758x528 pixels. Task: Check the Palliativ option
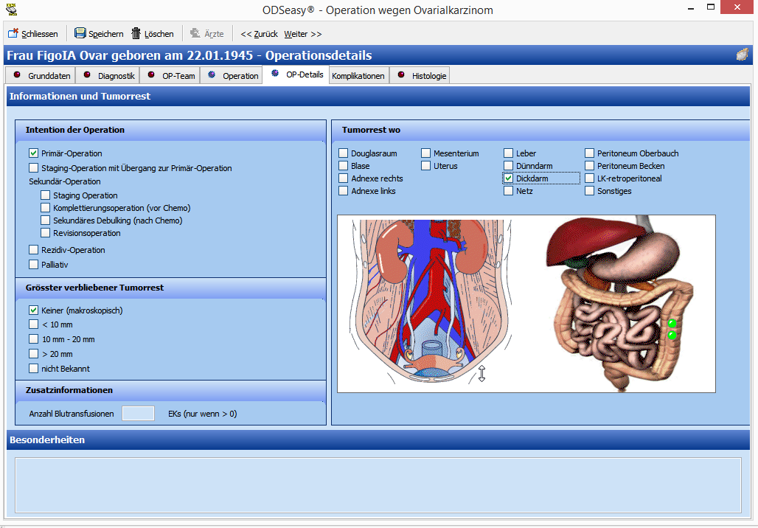coord(33,265)
